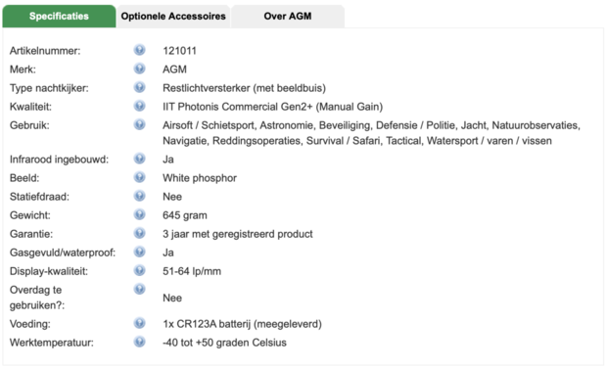Show the Garantie help tooltip icon

(x=139, y=233)
